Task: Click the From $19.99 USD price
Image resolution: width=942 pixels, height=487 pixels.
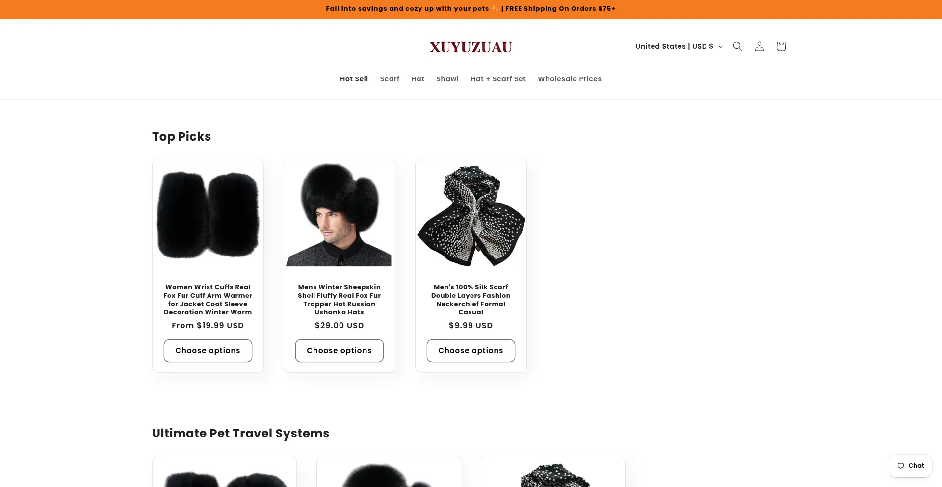Action: (x=208, y=326)
